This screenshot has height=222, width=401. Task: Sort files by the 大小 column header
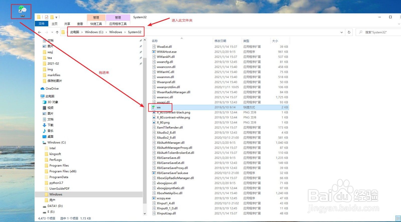pos(280,41)
